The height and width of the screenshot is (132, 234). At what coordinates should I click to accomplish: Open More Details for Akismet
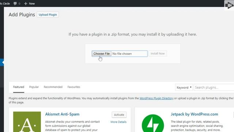[118, 122]
